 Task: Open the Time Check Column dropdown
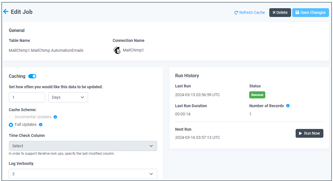click(x=83, y=146)
